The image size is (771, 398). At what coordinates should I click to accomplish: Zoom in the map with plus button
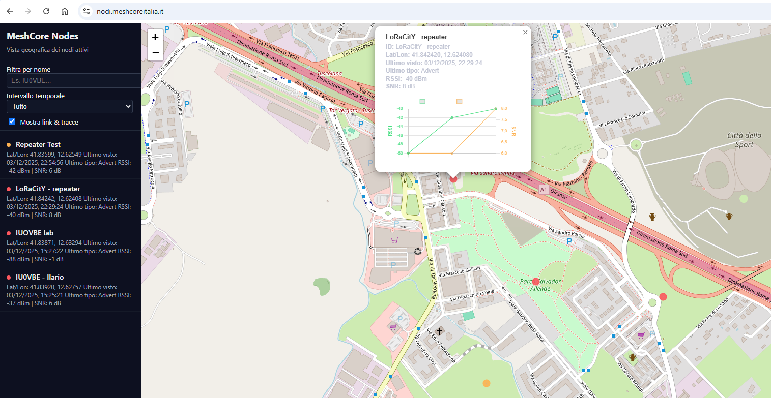tap(155, 37)
